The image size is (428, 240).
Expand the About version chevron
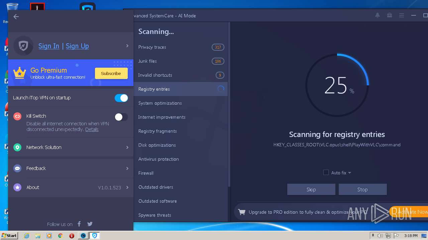[127, 187]
